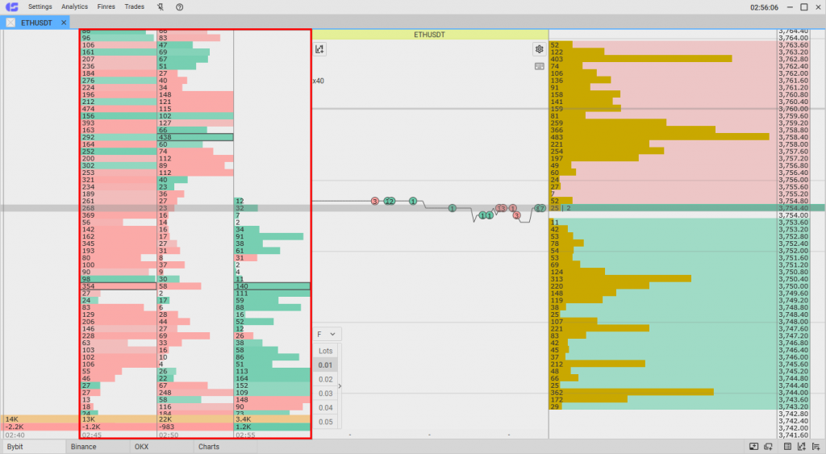Viewport: 826px width, 454px height.
Task: Select 0.05 lot size
Action: (326, 422)
